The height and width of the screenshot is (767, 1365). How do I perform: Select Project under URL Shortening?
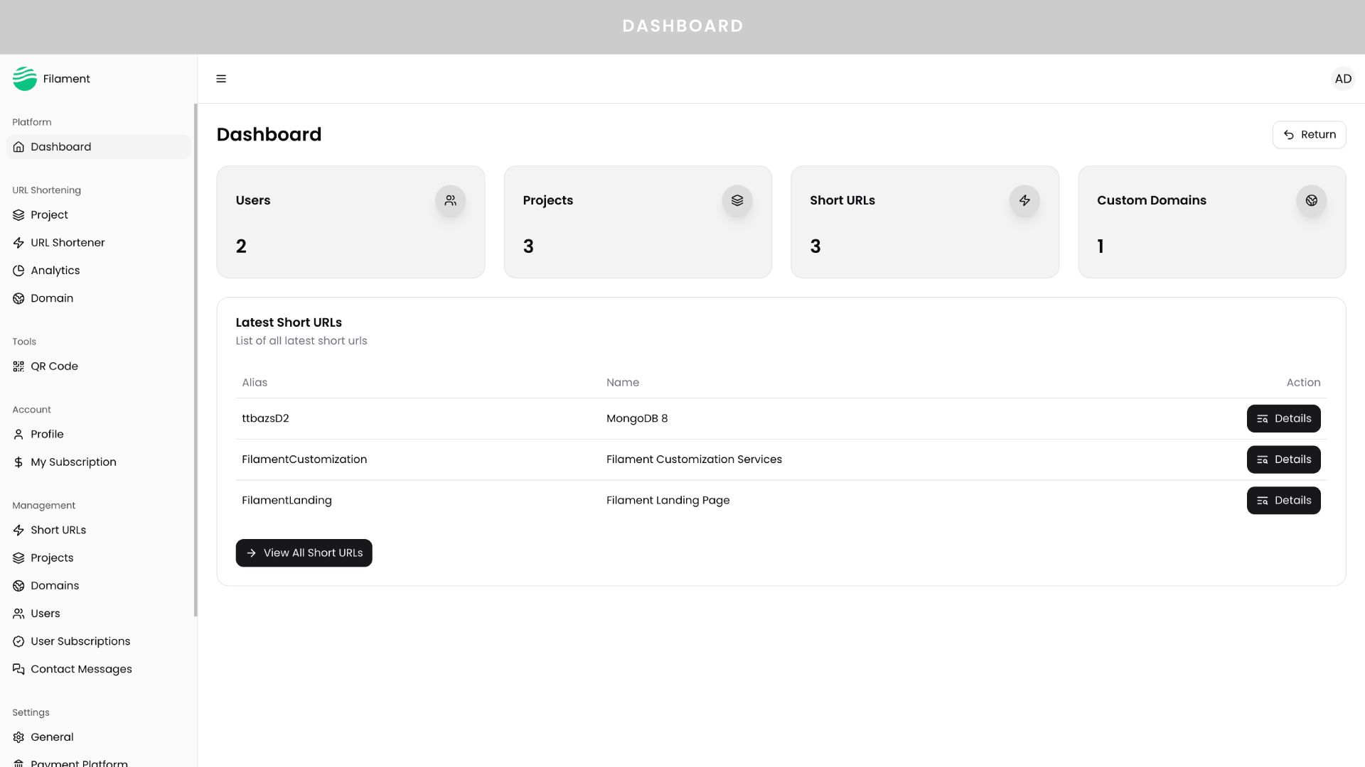click(x=49, y=215)
